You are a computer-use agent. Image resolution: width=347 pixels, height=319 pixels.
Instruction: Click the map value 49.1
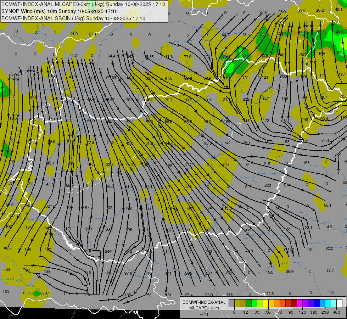(338, 10)
